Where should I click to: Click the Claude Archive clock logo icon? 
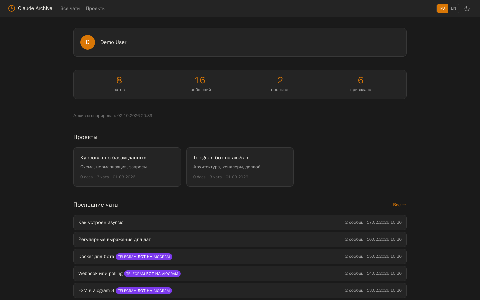tap(12, 8)
